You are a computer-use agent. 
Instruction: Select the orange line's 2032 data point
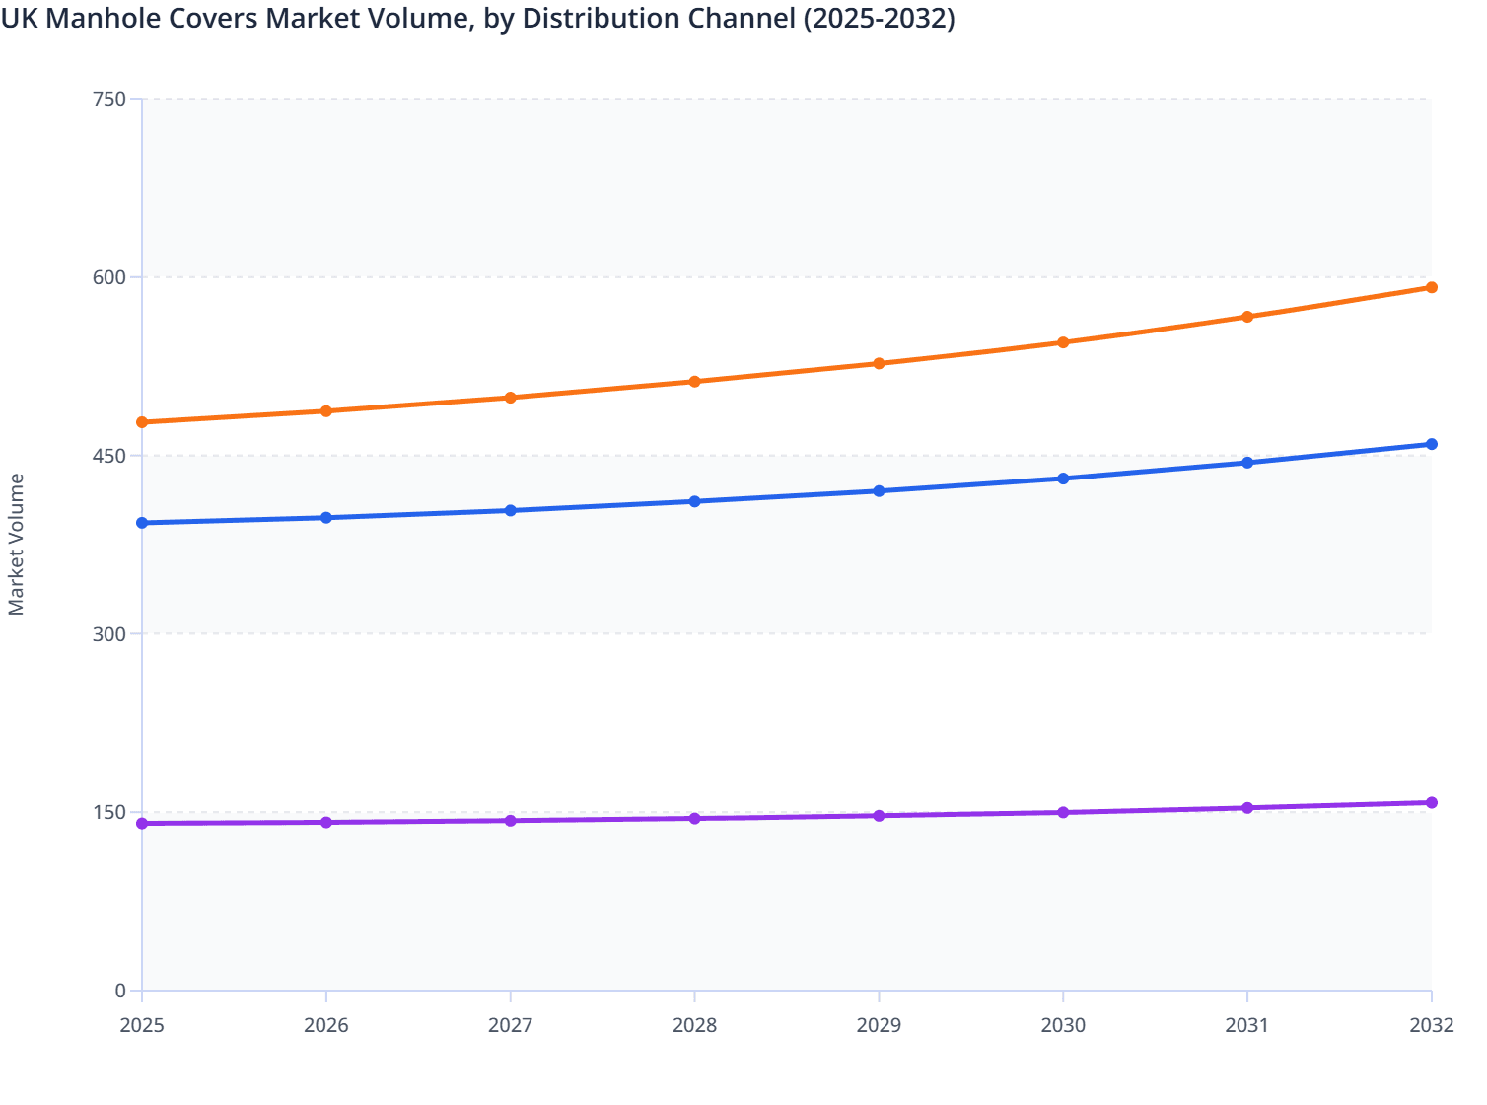pos(1431,288)
